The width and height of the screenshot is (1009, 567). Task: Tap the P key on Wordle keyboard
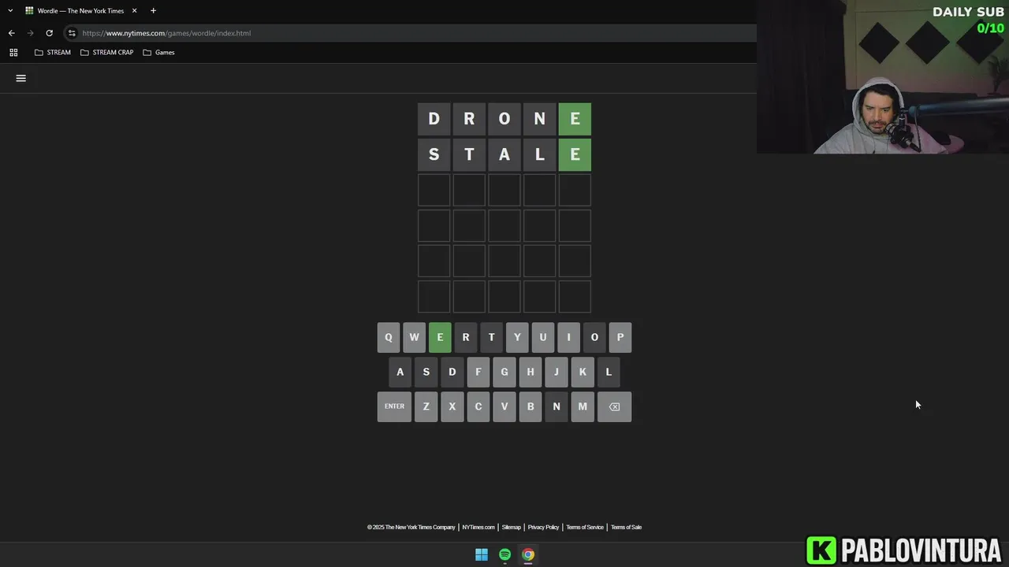tap(620, 337)
